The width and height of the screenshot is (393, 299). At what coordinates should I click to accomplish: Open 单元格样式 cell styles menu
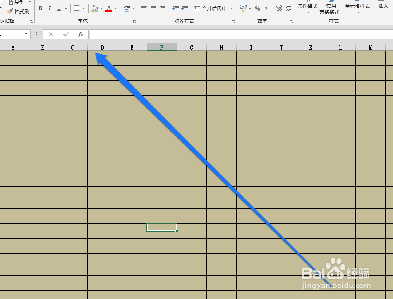click(357, 7)
